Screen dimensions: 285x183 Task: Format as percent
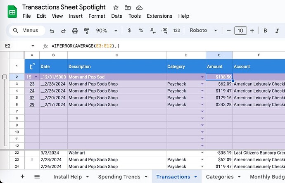(141, 30)
